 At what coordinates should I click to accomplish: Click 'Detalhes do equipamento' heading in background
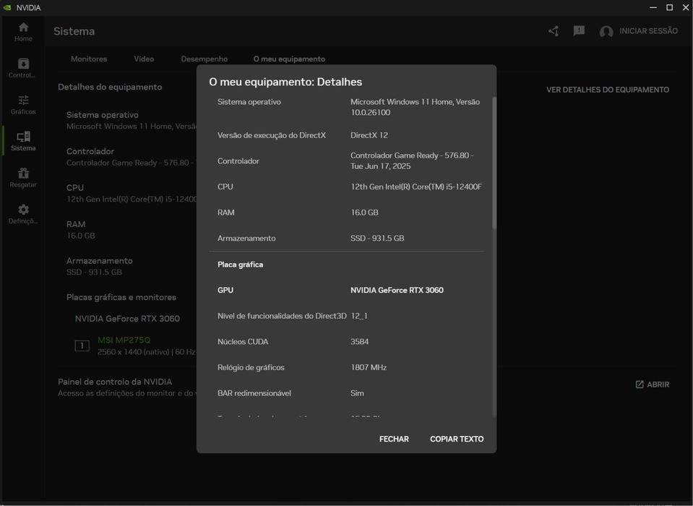click(x=110, y=87)
